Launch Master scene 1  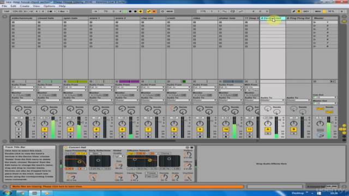tap(315, 22)
